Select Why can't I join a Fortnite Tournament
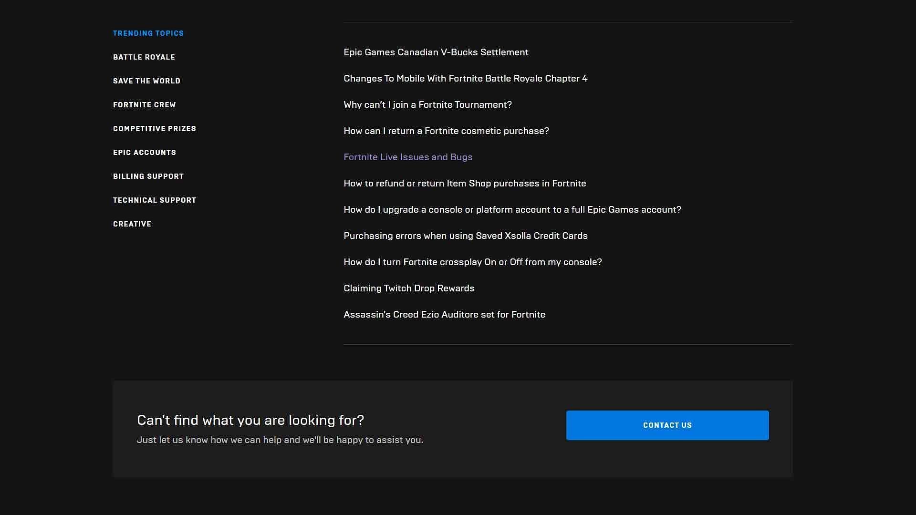Viewport: 916px width, 515px height. pyautogui.click(x=428, y=104)
